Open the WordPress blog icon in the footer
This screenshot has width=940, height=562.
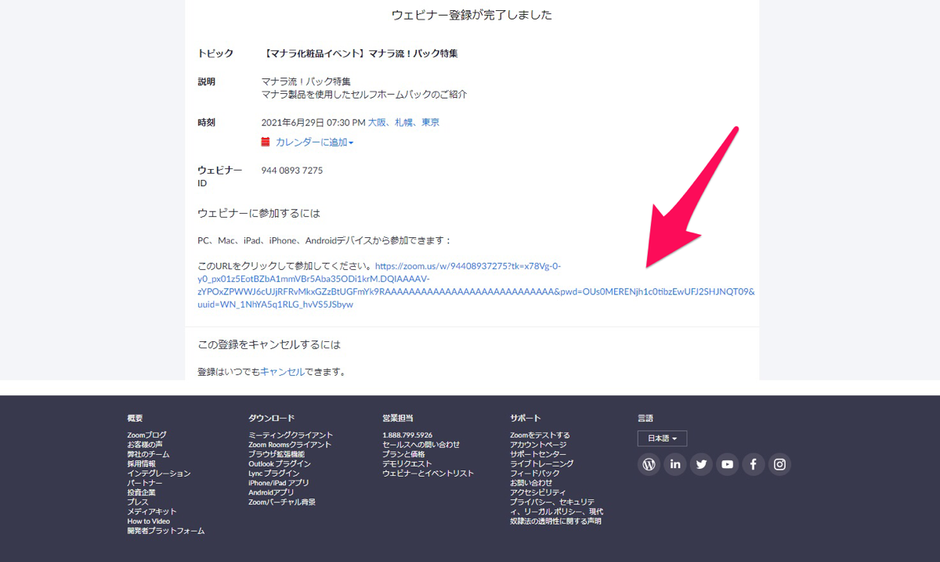(x=649, y=464)
